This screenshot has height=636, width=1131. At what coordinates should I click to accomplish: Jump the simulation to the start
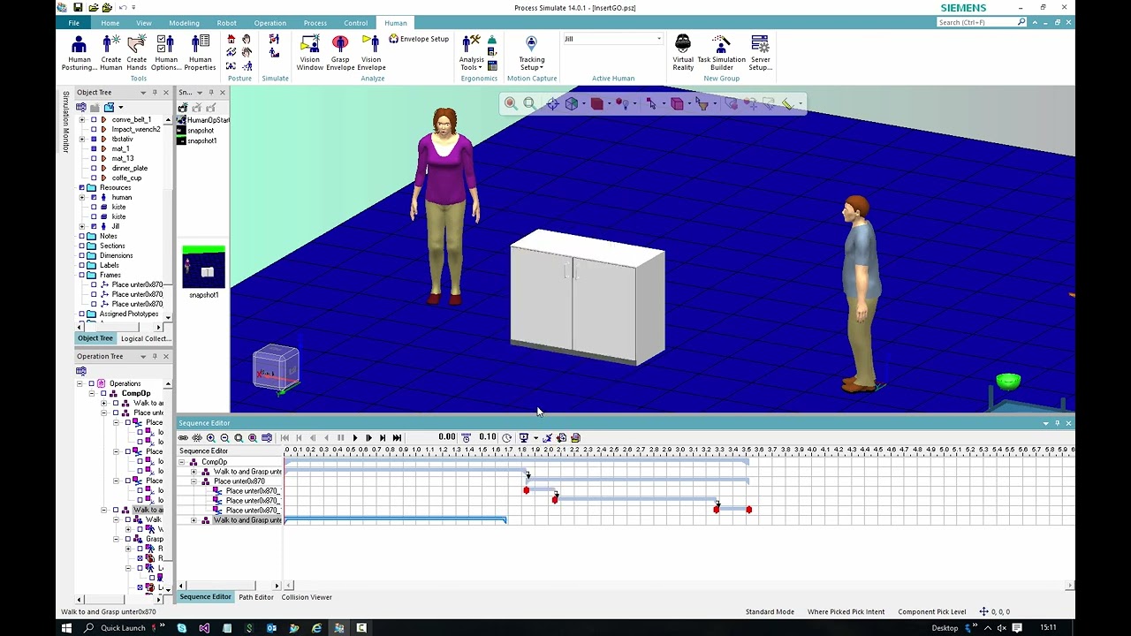coord(285,437)
